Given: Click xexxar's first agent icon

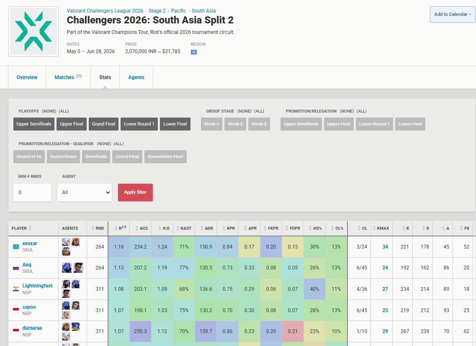Looking at the screenshot, I should (x=66, y=242).
